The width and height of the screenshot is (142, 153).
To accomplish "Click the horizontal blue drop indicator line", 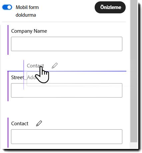I will point(67,71).
